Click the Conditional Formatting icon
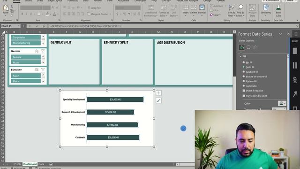Viewport: 300px width, 169px height. point(151,8)
